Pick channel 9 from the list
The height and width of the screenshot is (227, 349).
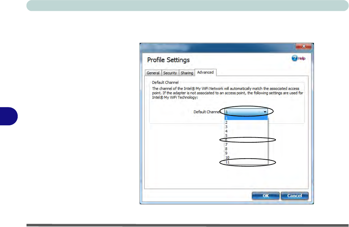246,153
